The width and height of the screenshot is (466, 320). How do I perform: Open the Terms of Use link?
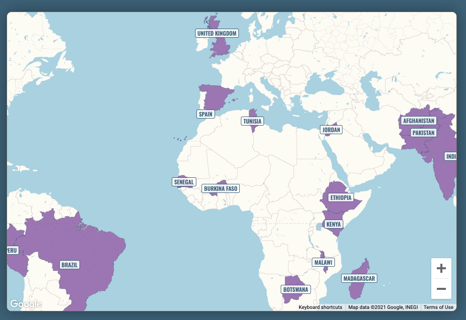(x=438, y=307)
